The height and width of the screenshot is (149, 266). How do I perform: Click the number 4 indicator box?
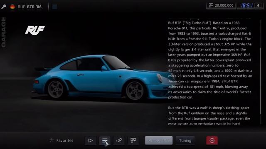pos(258,5)
